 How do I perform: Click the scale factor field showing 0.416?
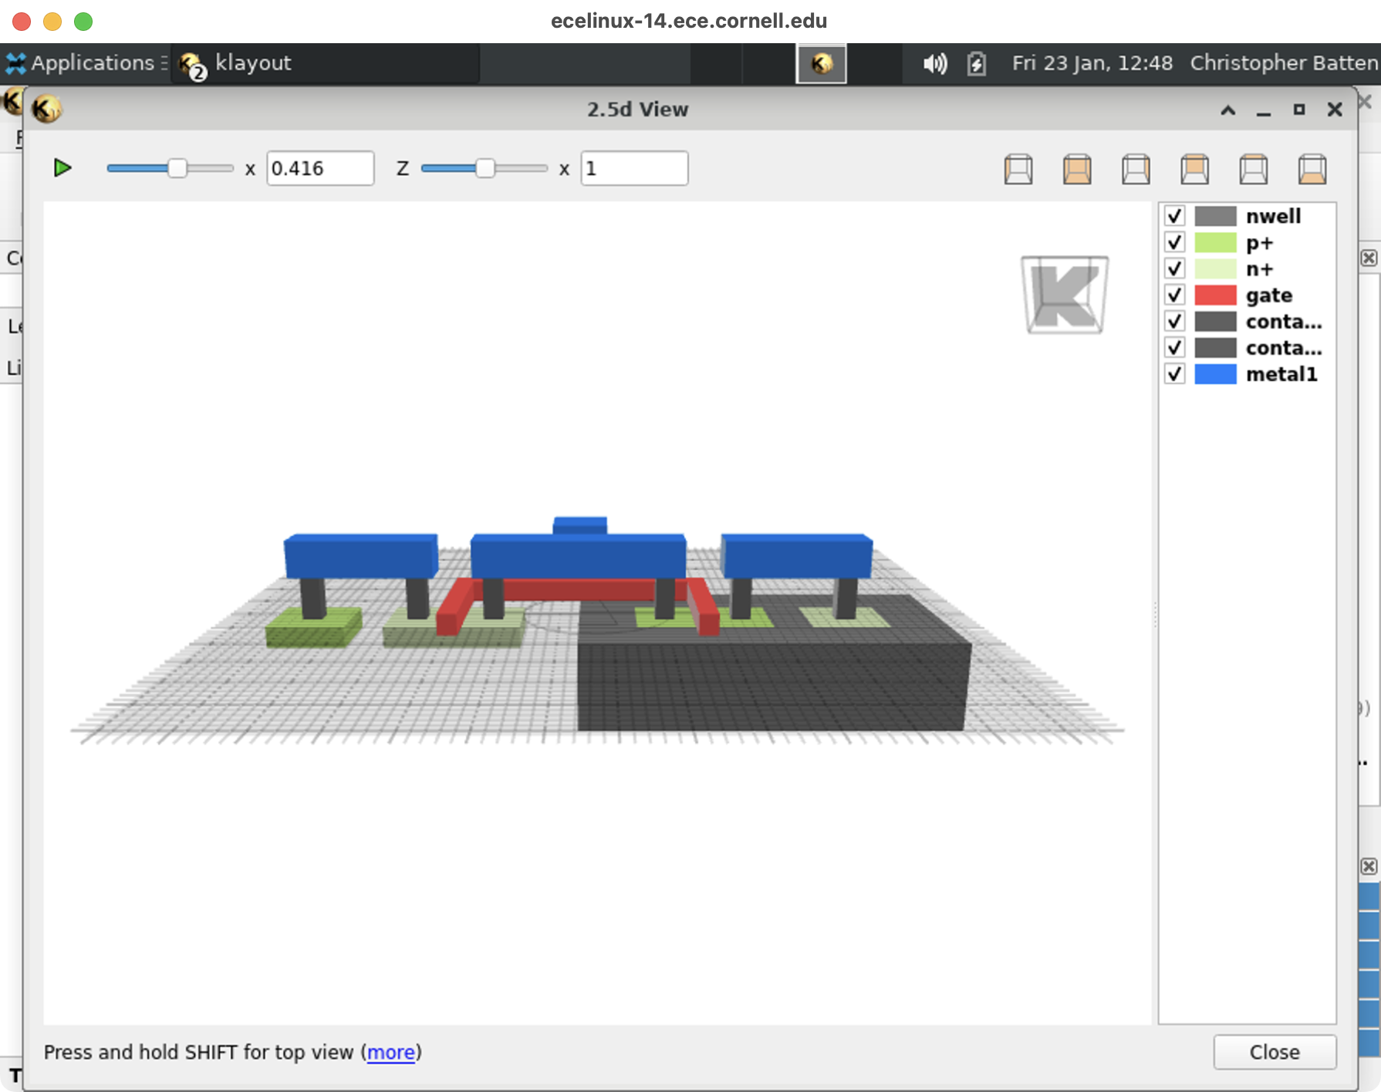319,168
